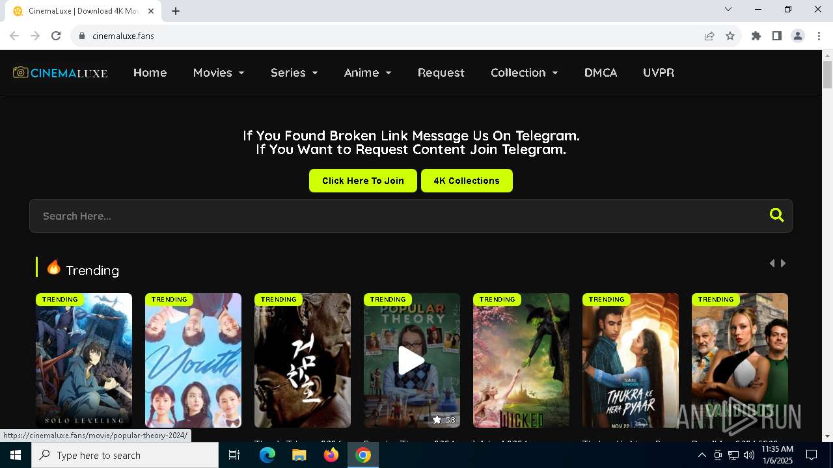This screenshot has width=833, height=468.
Task: Go to the Home page
Action: point(150,73)
